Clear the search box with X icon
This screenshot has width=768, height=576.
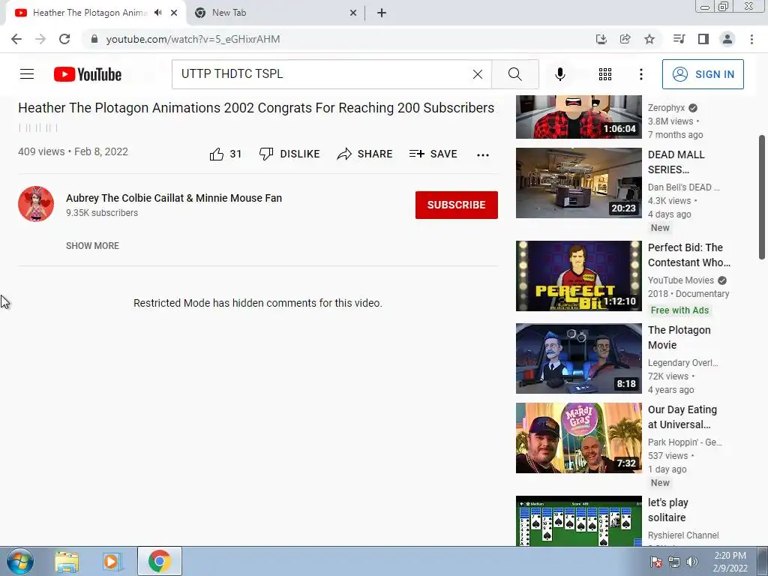[x=478, y=74]
